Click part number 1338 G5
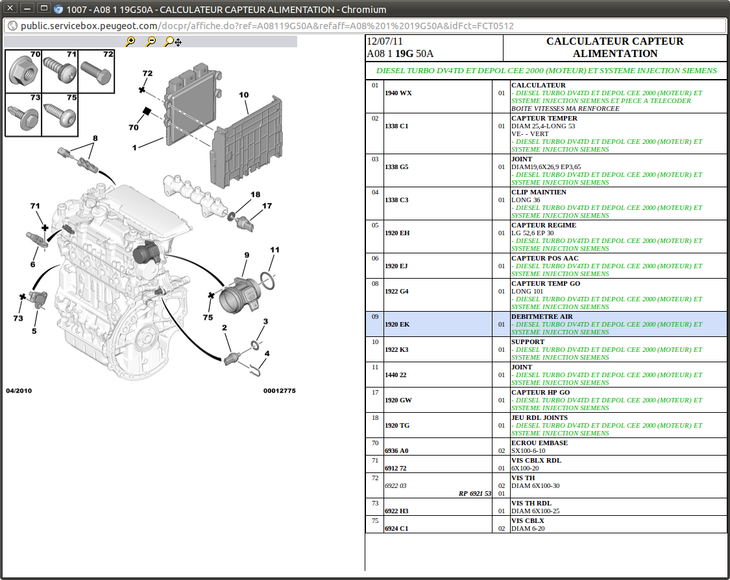Image resolution: width=730 pixels, height=580 pixels. 396,167
